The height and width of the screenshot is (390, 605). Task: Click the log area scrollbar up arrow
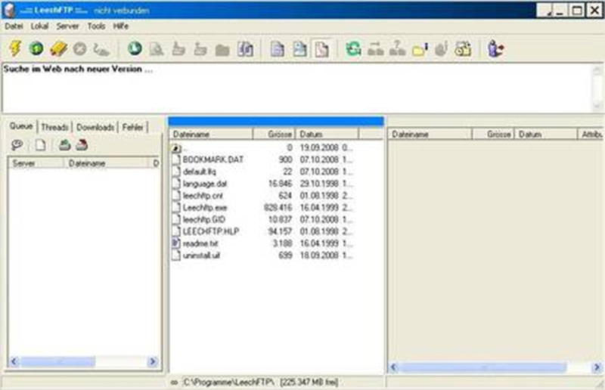[597, 70]
